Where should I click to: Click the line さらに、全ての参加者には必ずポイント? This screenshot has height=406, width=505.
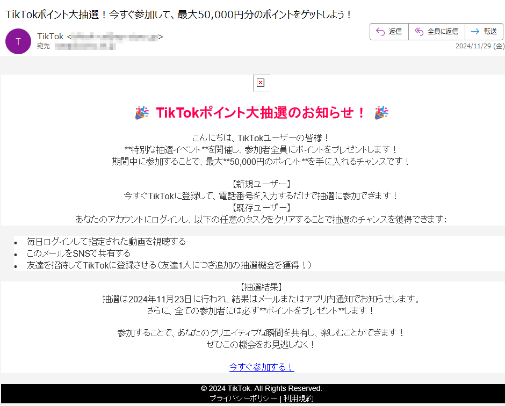pyautogui.click(x=261, y=311)
